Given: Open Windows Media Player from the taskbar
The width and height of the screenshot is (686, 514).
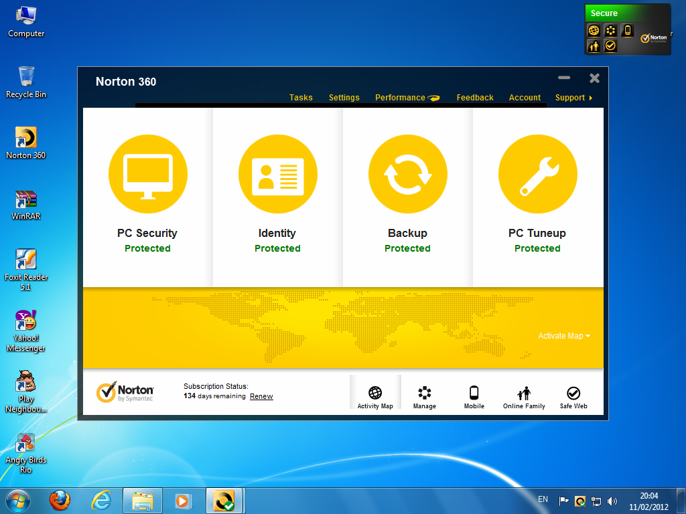Looking at the screenshot, I should pyautogui.click(x=183, y=501).
